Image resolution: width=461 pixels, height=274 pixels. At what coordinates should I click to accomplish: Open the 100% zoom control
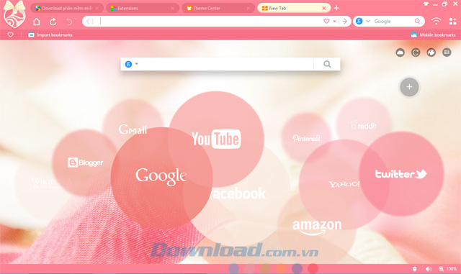[448, 269]
